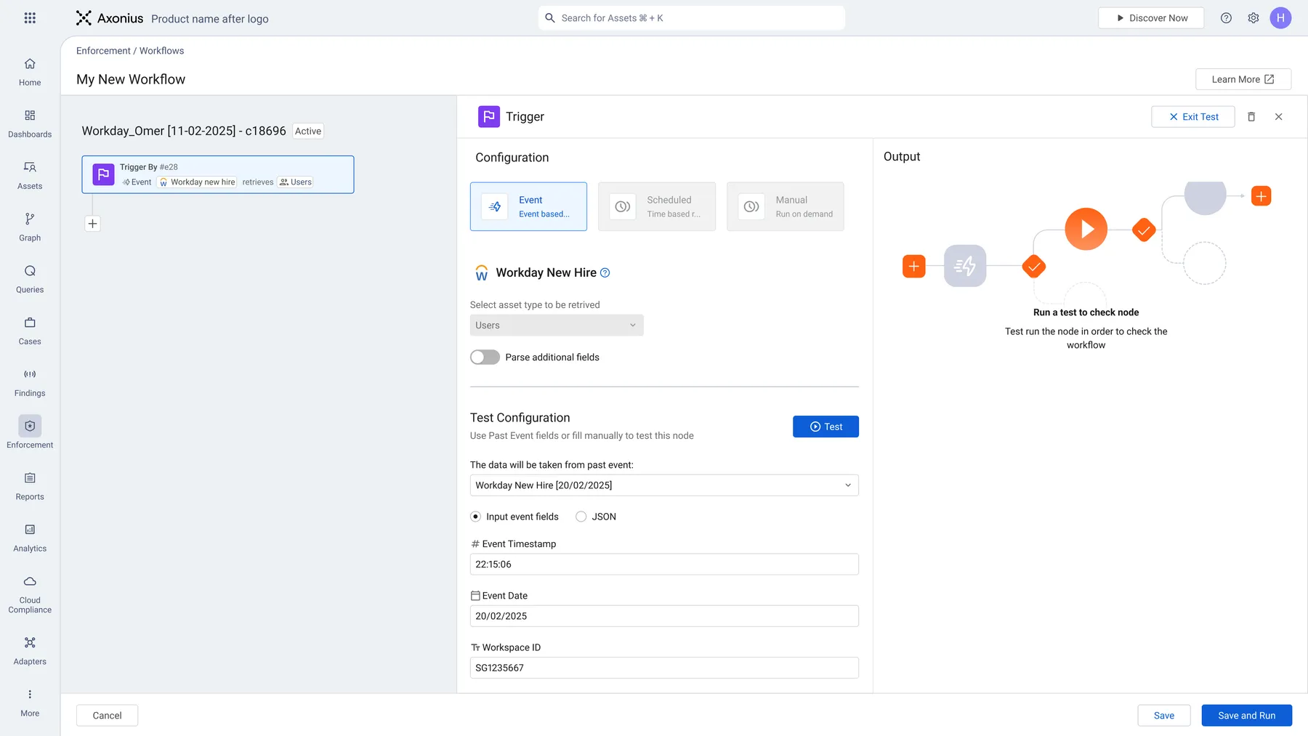Open Adapters from the sidebar
1308x736 pixels.
(30, 651)
